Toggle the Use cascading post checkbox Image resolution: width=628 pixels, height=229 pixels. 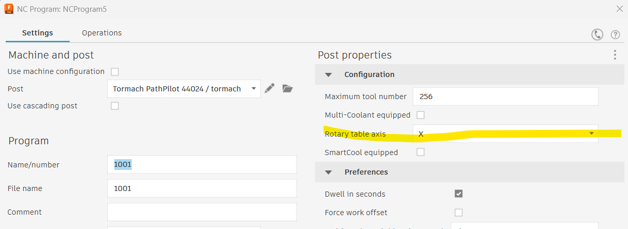[115, 106]
